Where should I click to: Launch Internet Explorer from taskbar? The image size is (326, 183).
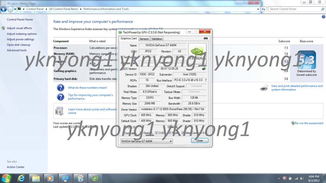pyautogui.click(x=21, y=179)
